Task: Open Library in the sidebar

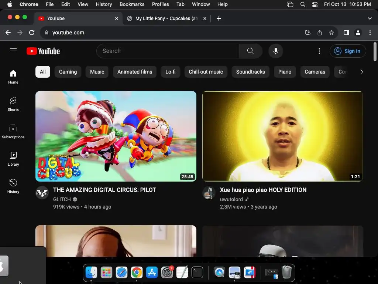Action: (13, 159)
